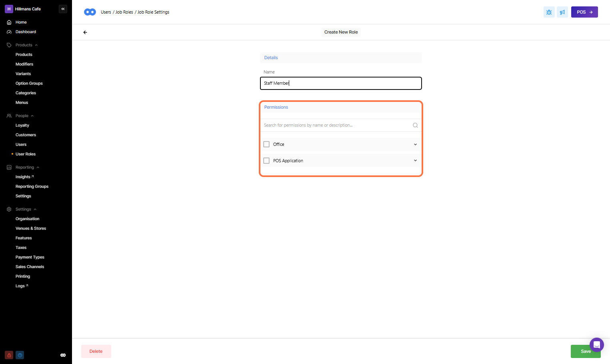The image size is (610, 364).
Task: Open announcements via the megaphone icon
Action: 562,12
